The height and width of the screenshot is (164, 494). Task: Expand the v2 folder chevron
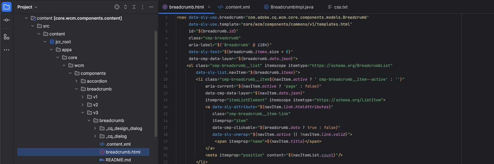tap(83, 105)
